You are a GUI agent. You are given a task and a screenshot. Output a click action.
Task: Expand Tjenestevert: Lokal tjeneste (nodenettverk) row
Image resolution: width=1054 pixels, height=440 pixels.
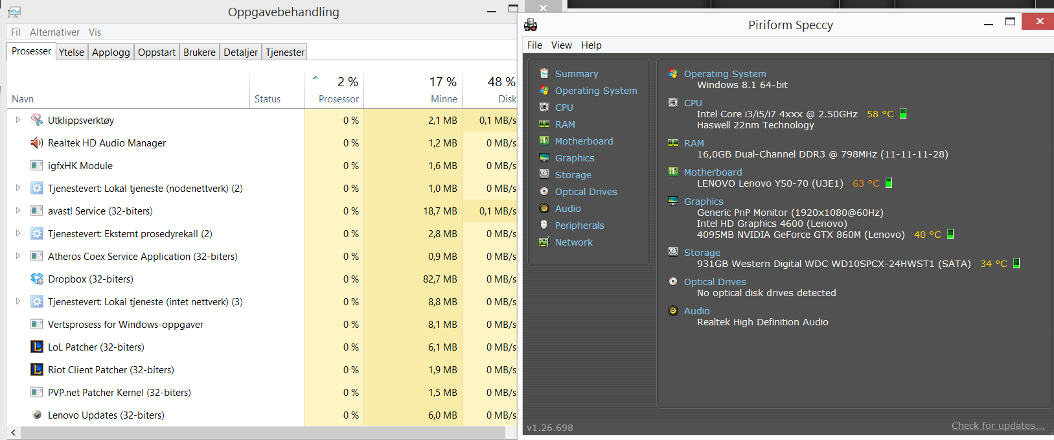pos(18,188)
